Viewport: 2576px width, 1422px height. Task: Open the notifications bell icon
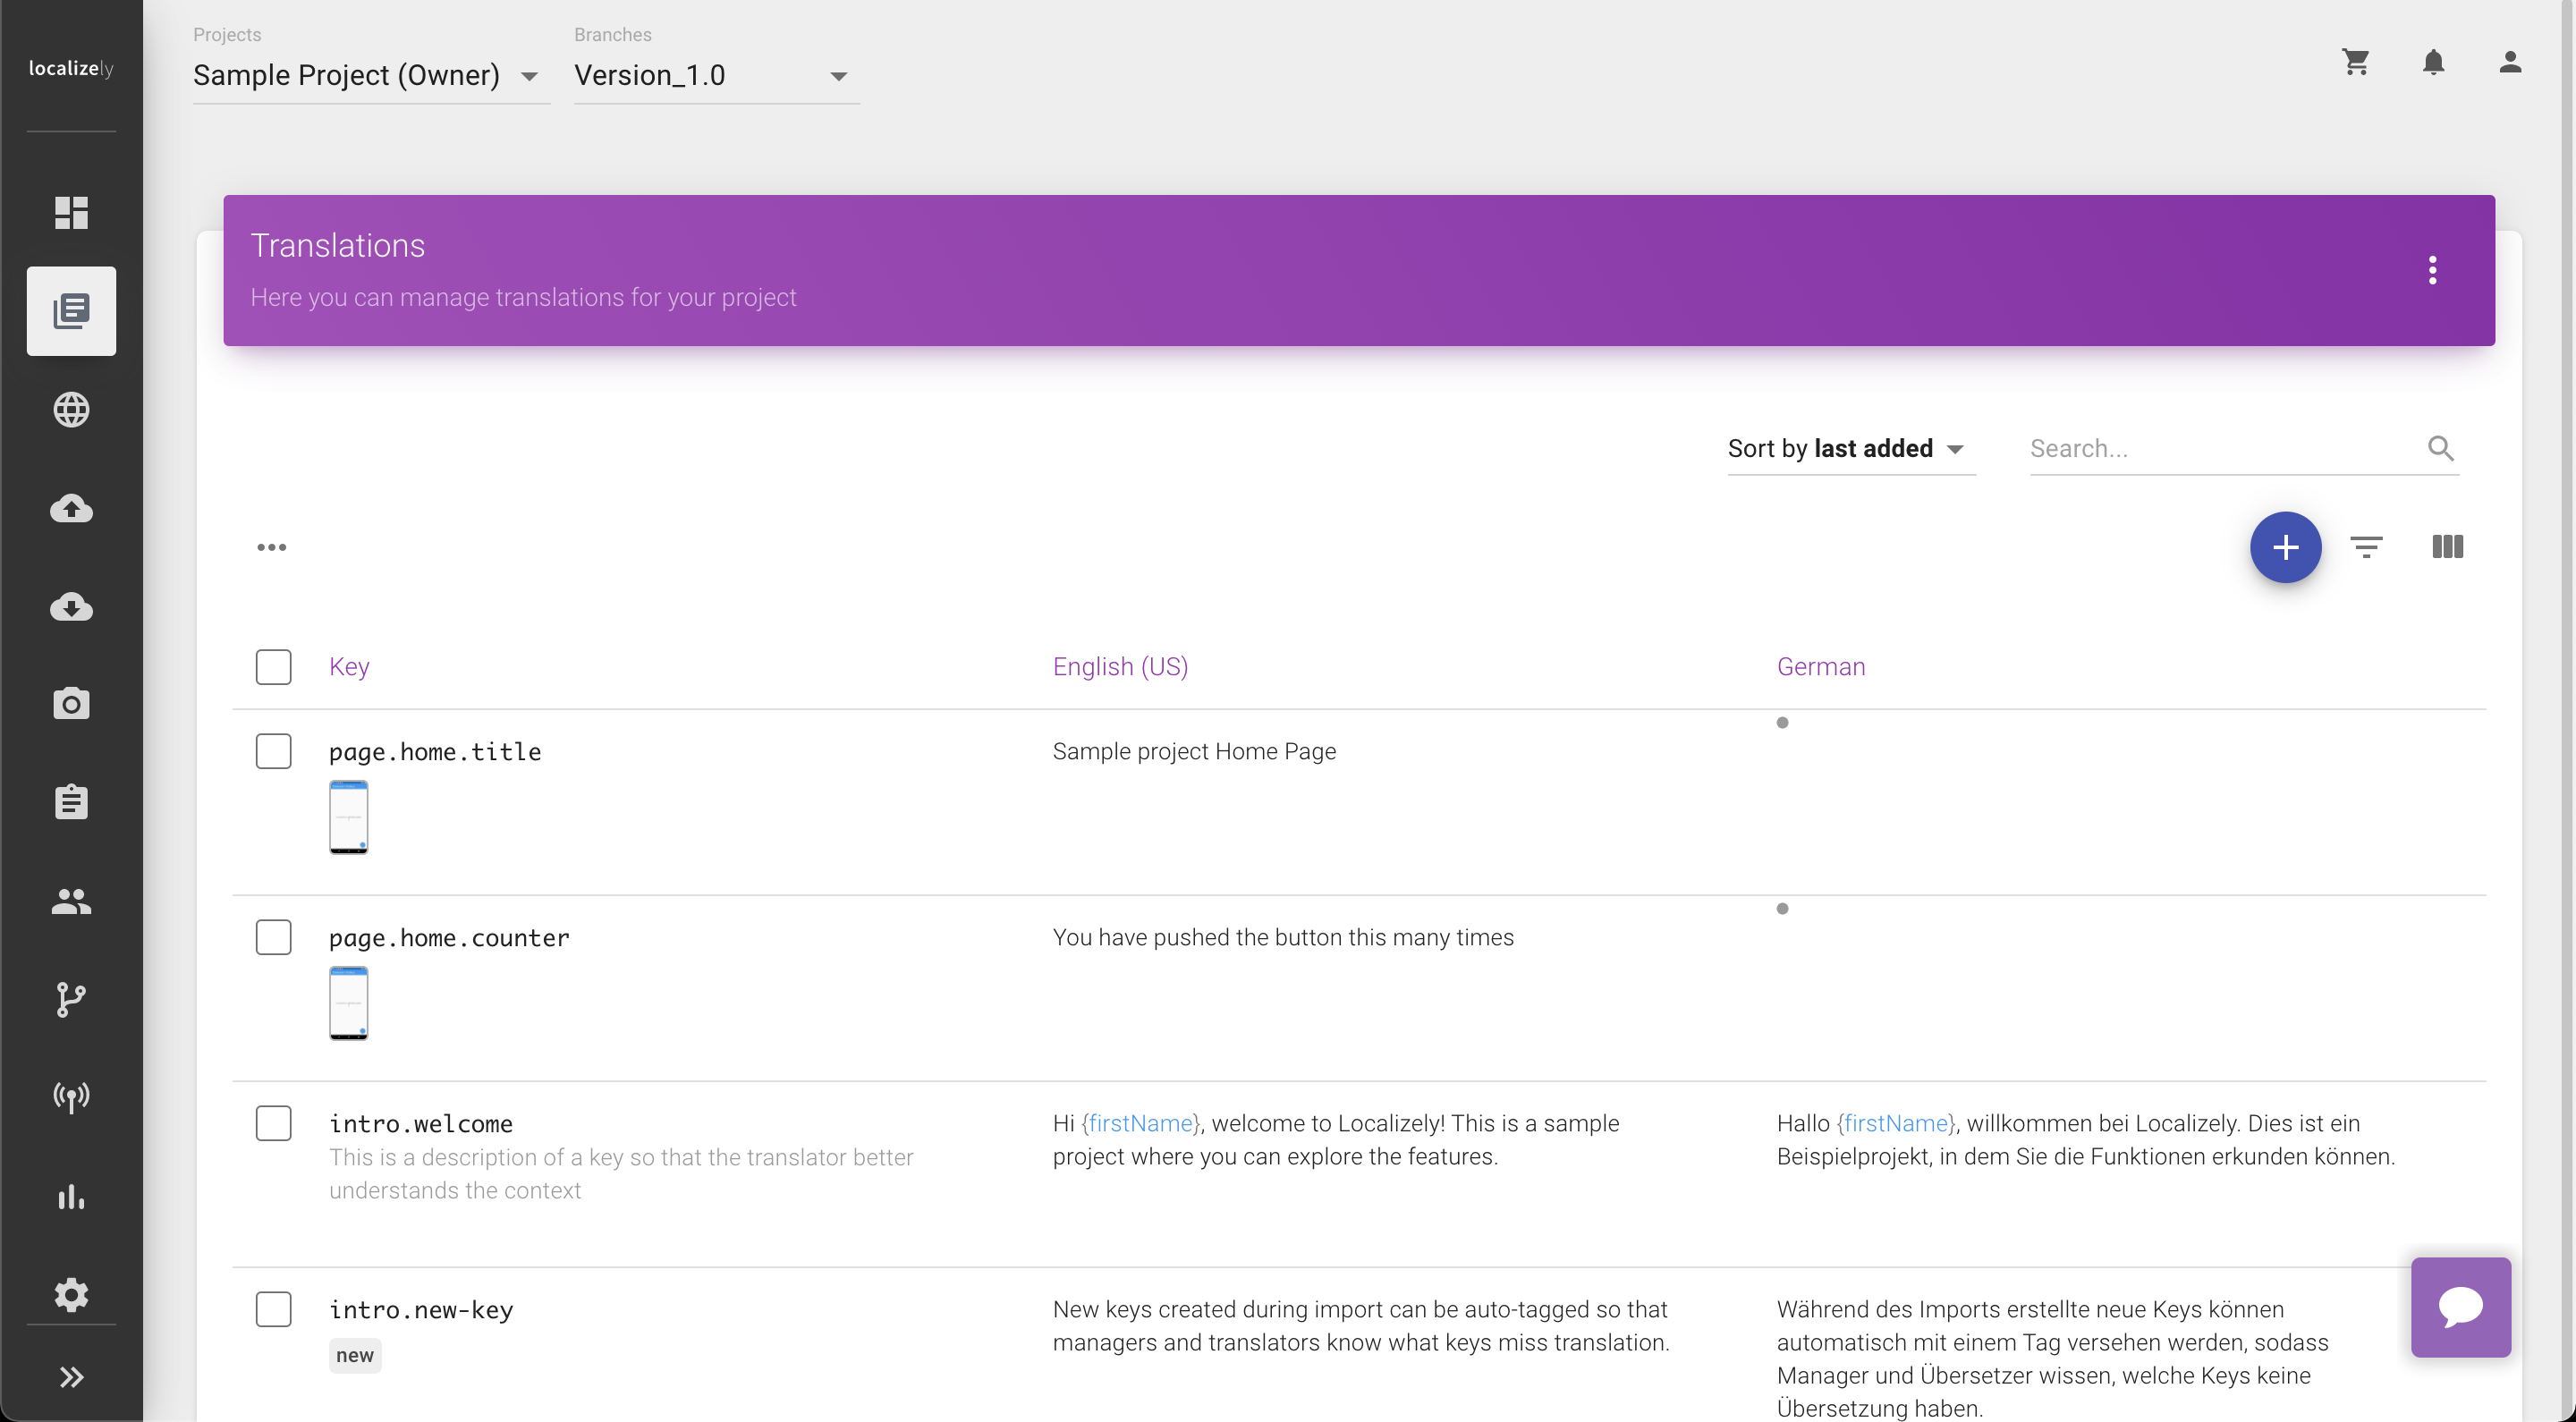point(2433,62)
